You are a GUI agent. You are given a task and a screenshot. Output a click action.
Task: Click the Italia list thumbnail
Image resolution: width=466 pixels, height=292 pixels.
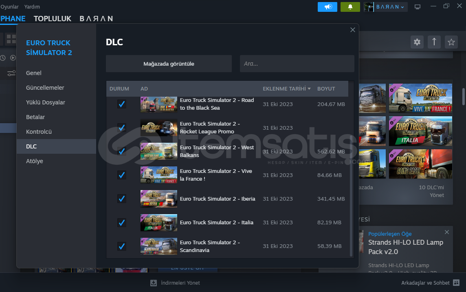pos(159,223)
